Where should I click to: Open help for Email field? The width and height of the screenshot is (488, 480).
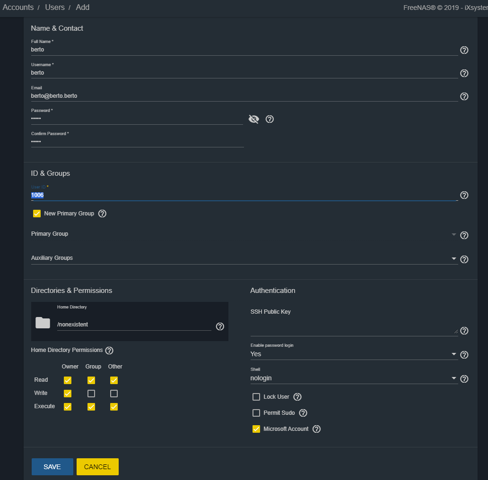click(464, 96)
